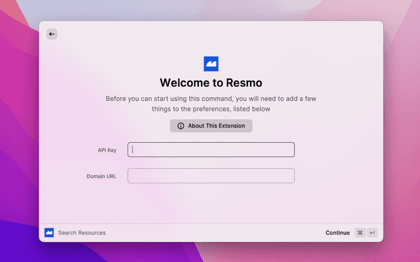Click the small Resmo icon in the bottom bar
This screenshot has width=420, height=262.
point(49,233)
